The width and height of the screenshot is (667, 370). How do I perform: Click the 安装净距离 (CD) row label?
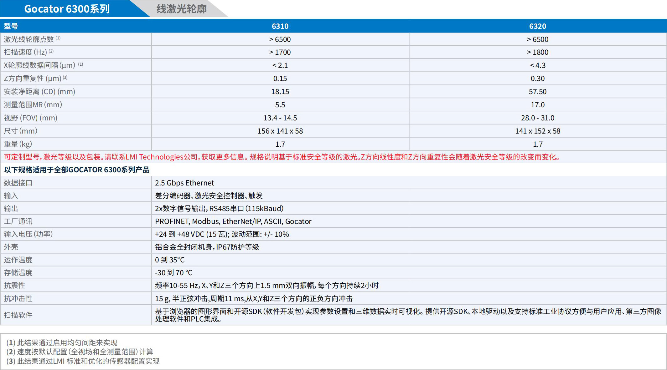coord(39,91)
